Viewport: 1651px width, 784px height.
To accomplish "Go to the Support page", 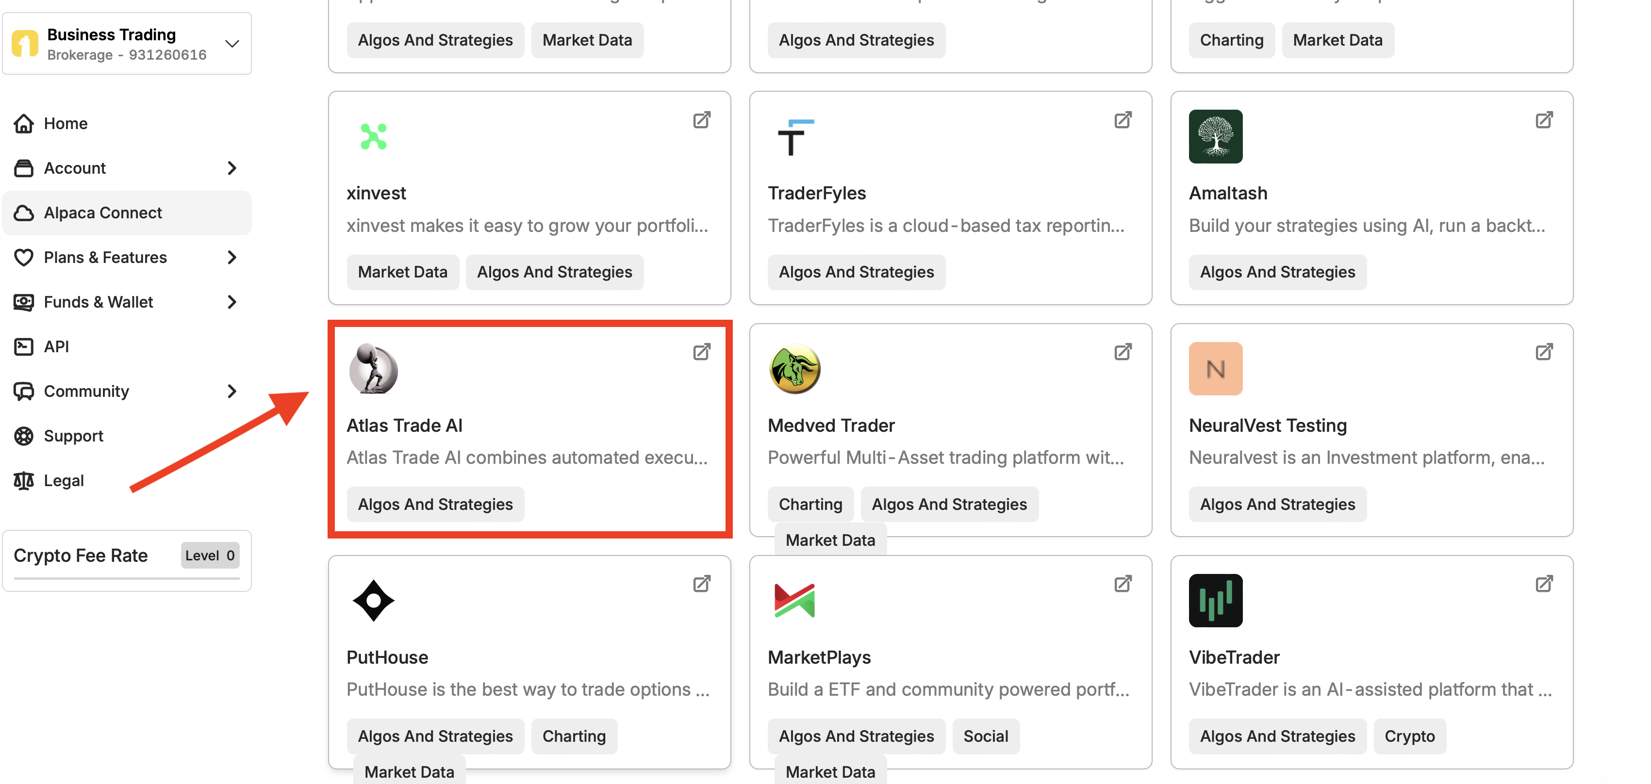I will tap(73, 436).
